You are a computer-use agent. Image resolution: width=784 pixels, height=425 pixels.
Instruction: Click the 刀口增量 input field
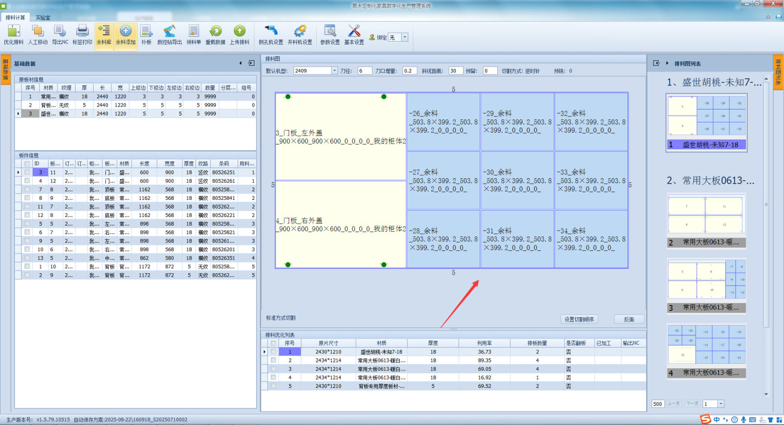[410, 71]
